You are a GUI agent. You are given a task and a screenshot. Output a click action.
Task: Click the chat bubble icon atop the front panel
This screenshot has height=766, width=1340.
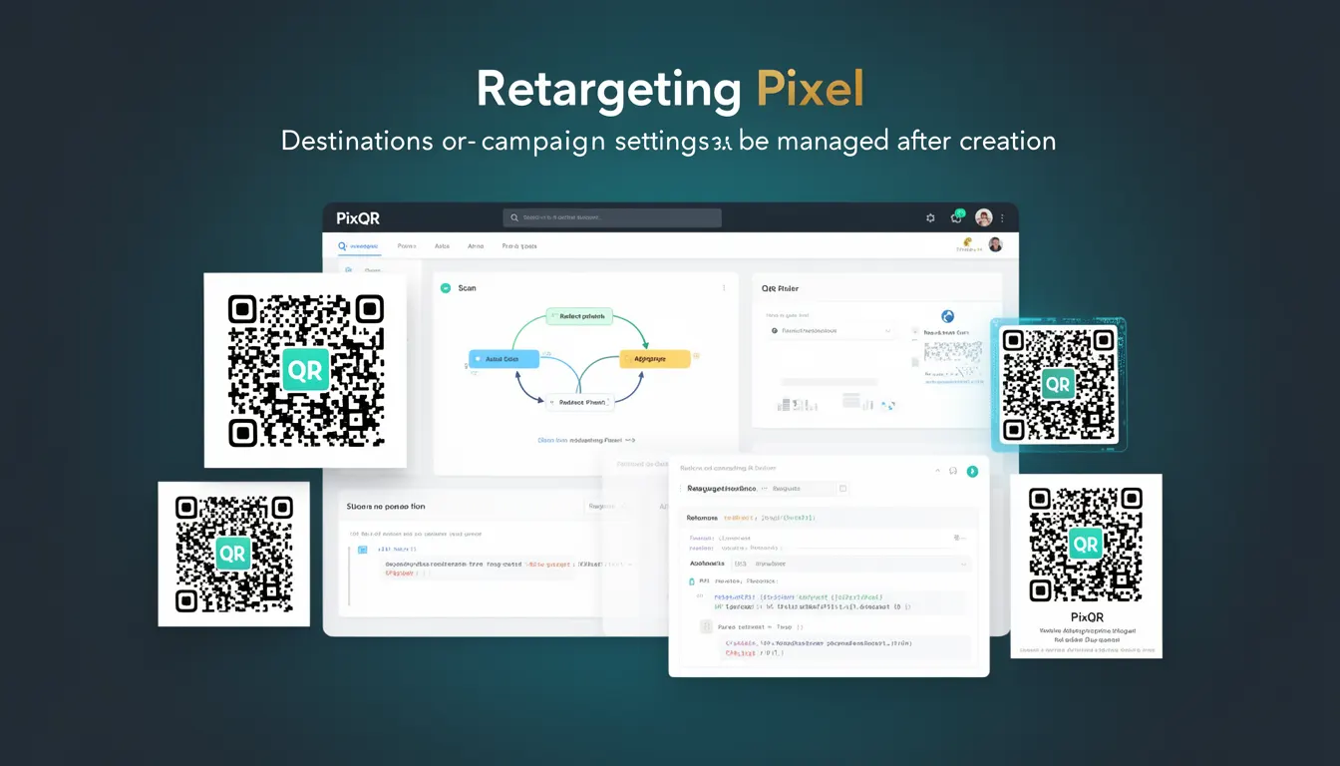(953, 471)
